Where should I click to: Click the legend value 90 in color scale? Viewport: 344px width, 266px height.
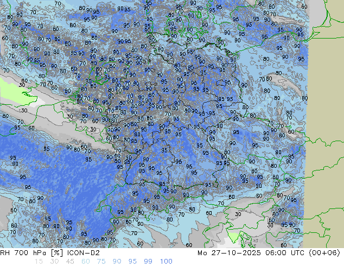tap(117, 262)
